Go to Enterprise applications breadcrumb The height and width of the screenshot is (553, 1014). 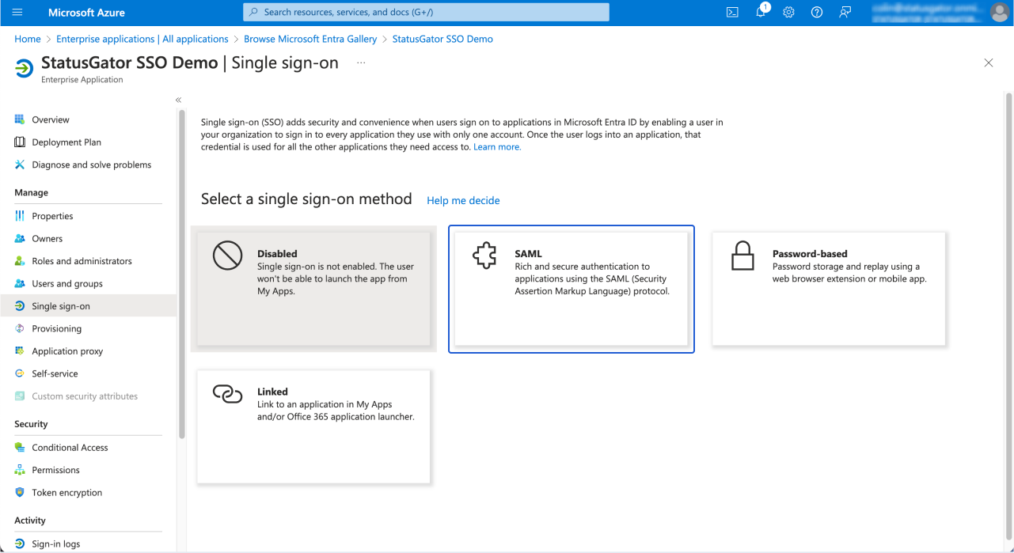click(x=142, y=39)
